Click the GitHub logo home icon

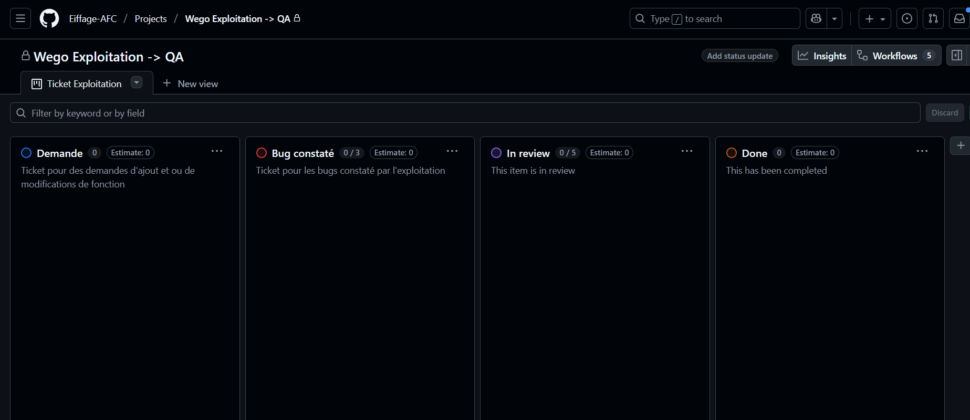tap(49, 19)
